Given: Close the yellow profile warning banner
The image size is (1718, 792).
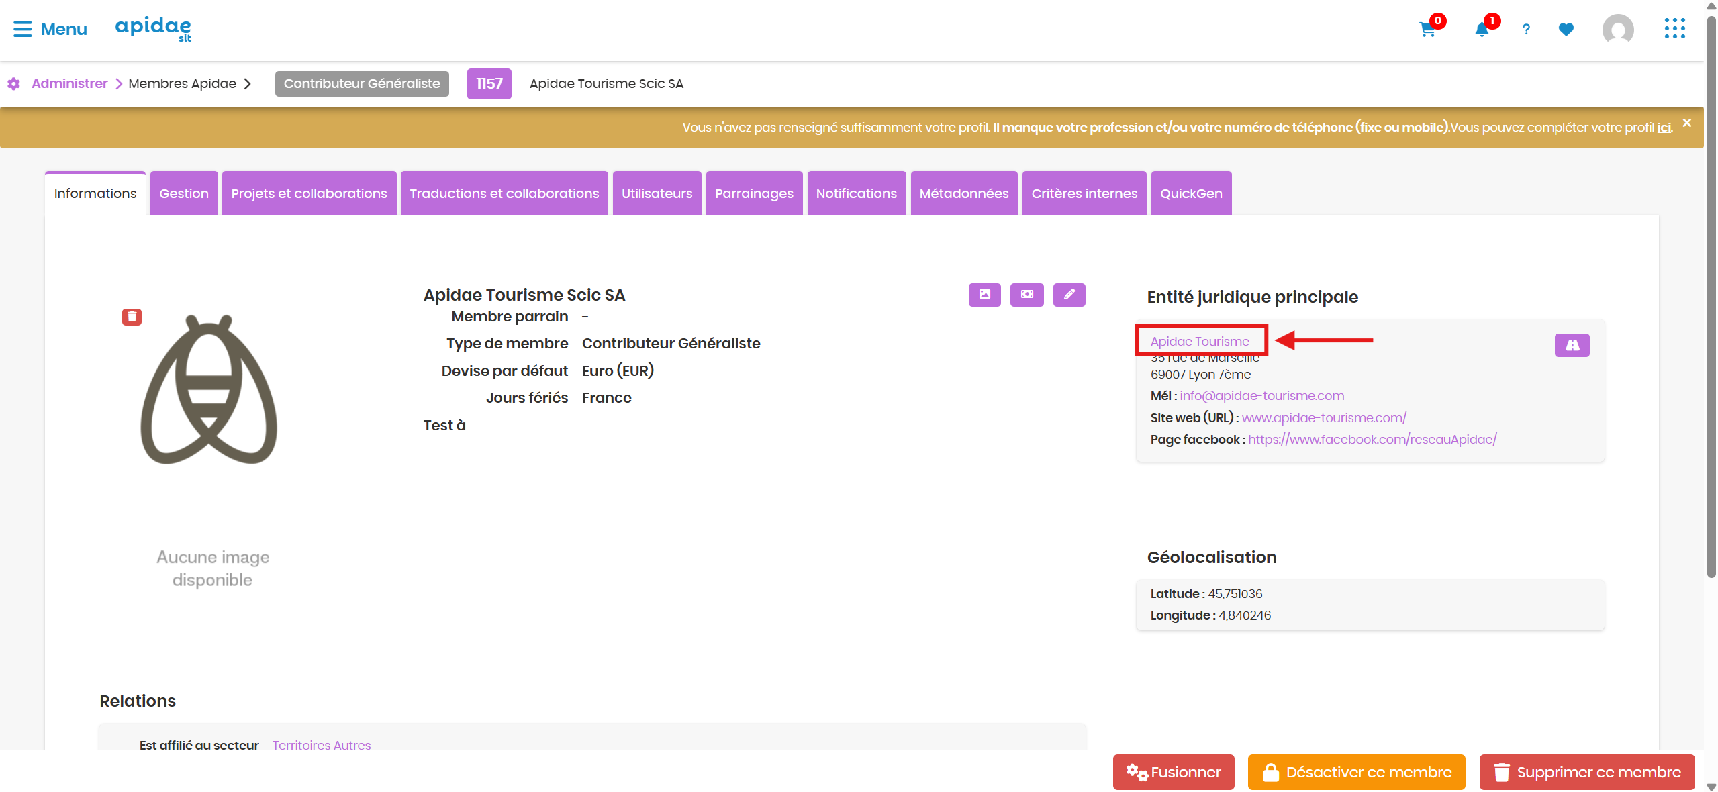Looking at the screenshot, I should 1686,123.
